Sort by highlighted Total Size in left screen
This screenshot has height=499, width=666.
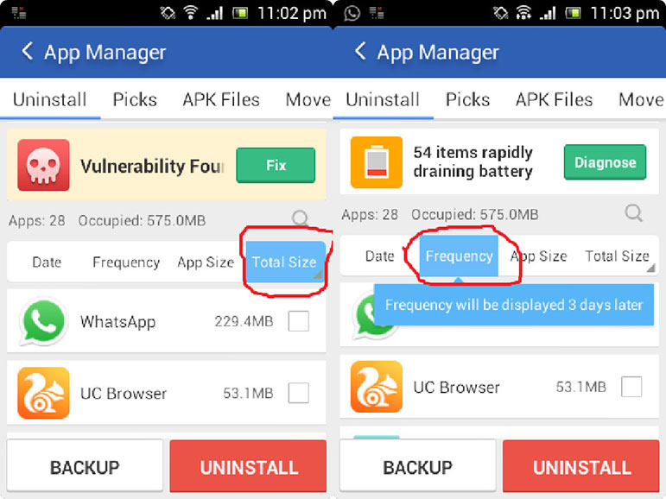click(x=285, y=262)
